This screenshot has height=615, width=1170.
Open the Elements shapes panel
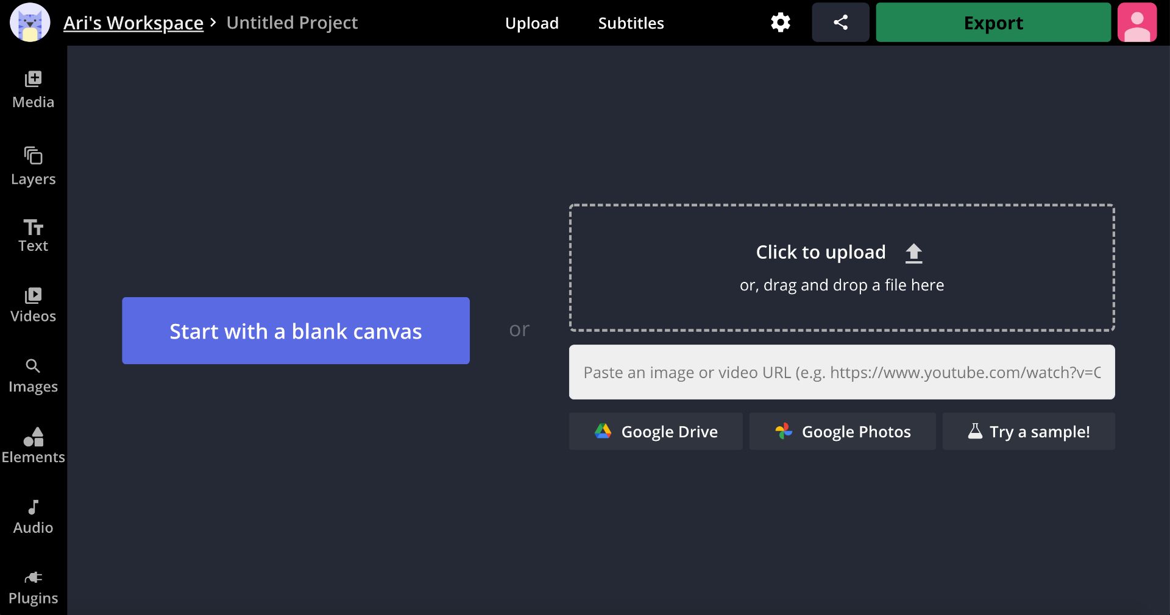tap(33, 446)
